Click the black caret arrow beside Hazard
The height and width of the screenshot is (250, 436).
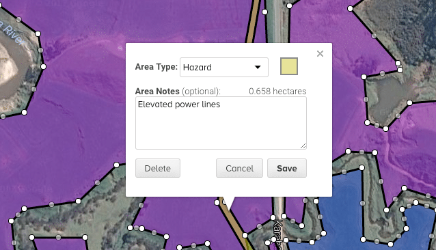click(258, 67)
